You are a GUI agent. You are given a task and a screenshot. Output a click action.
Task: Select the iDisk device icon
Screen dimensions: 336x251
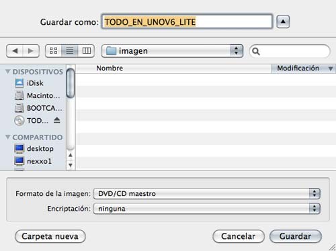point(19,83)
